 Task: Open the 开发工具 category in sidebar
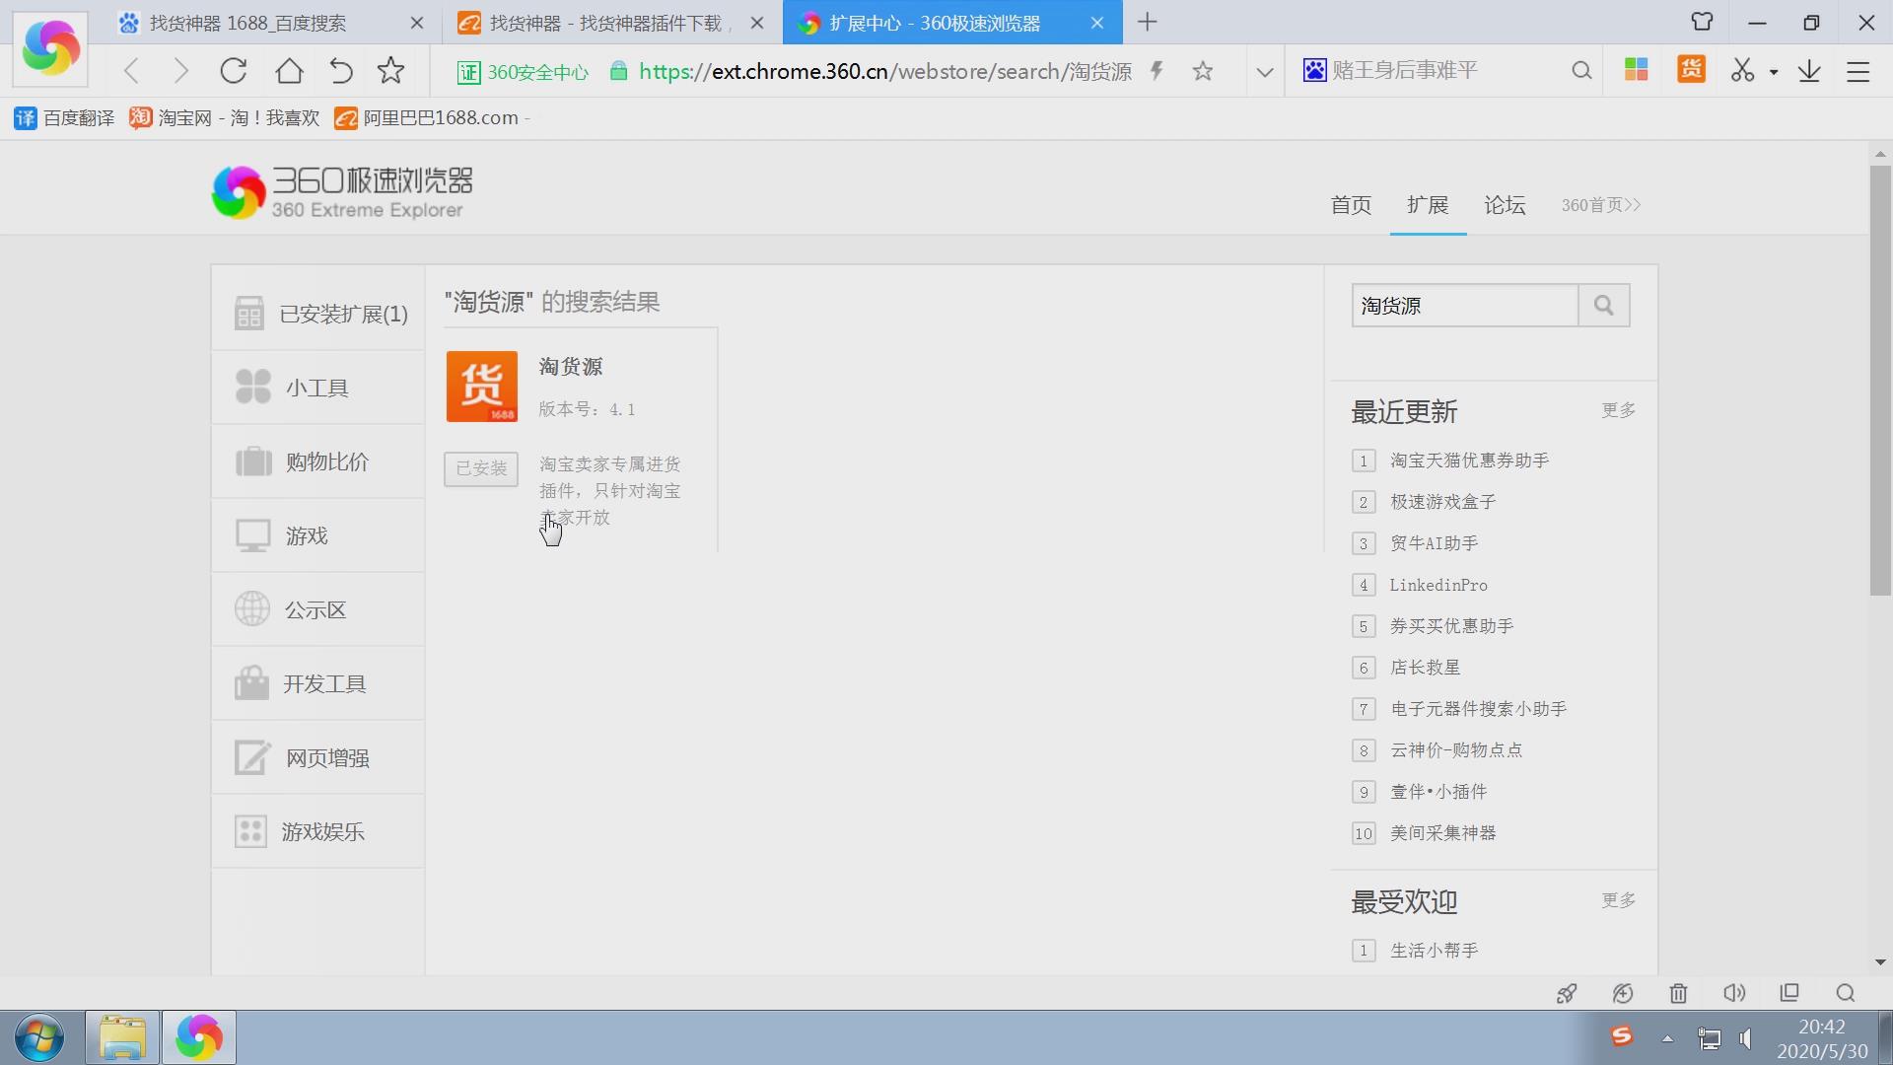323,682
